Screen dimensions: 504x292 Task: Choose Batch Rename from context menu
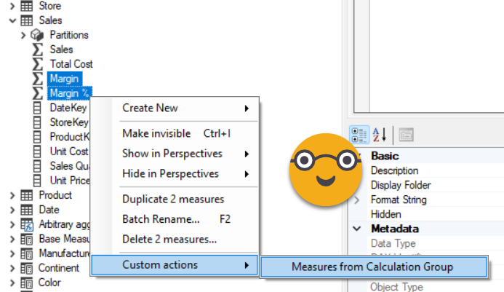pos(161,218)
